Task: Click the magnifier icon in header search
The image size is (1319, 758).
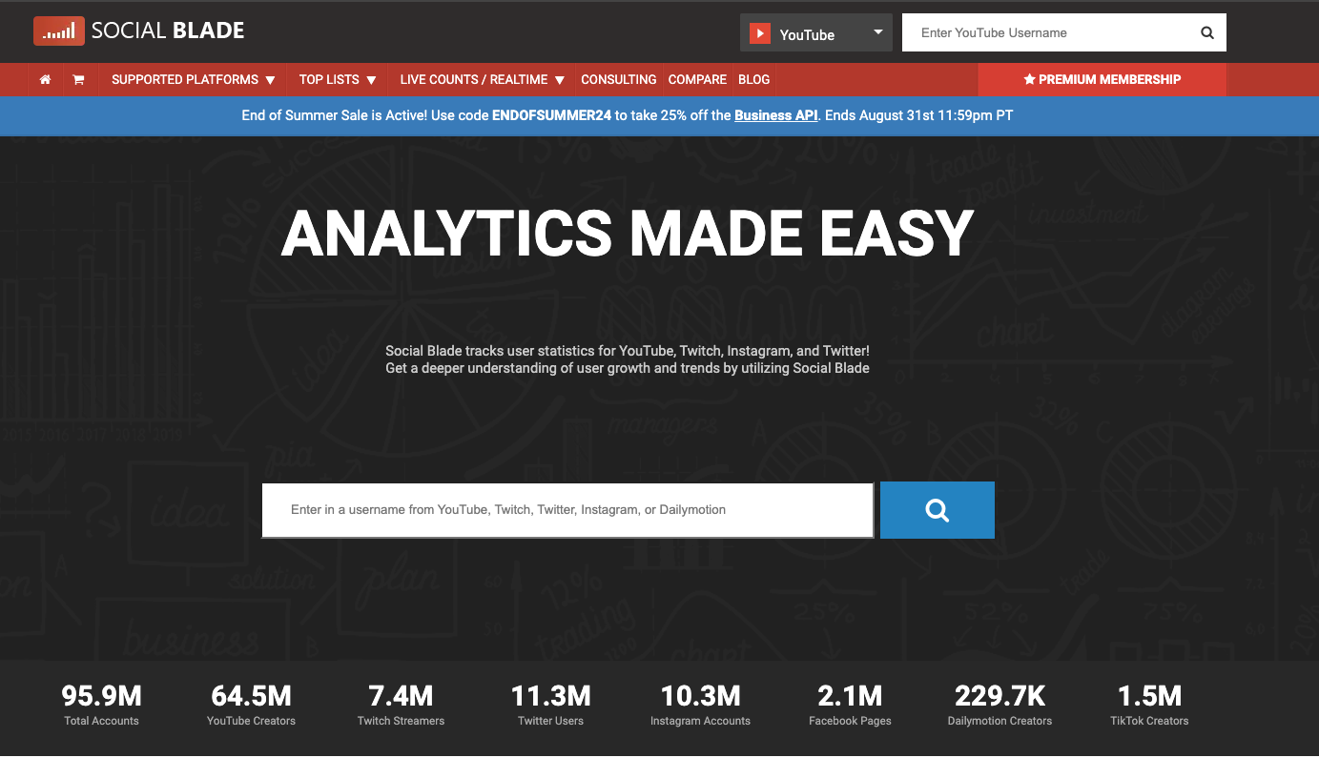Action: (x=1207, y=32)
